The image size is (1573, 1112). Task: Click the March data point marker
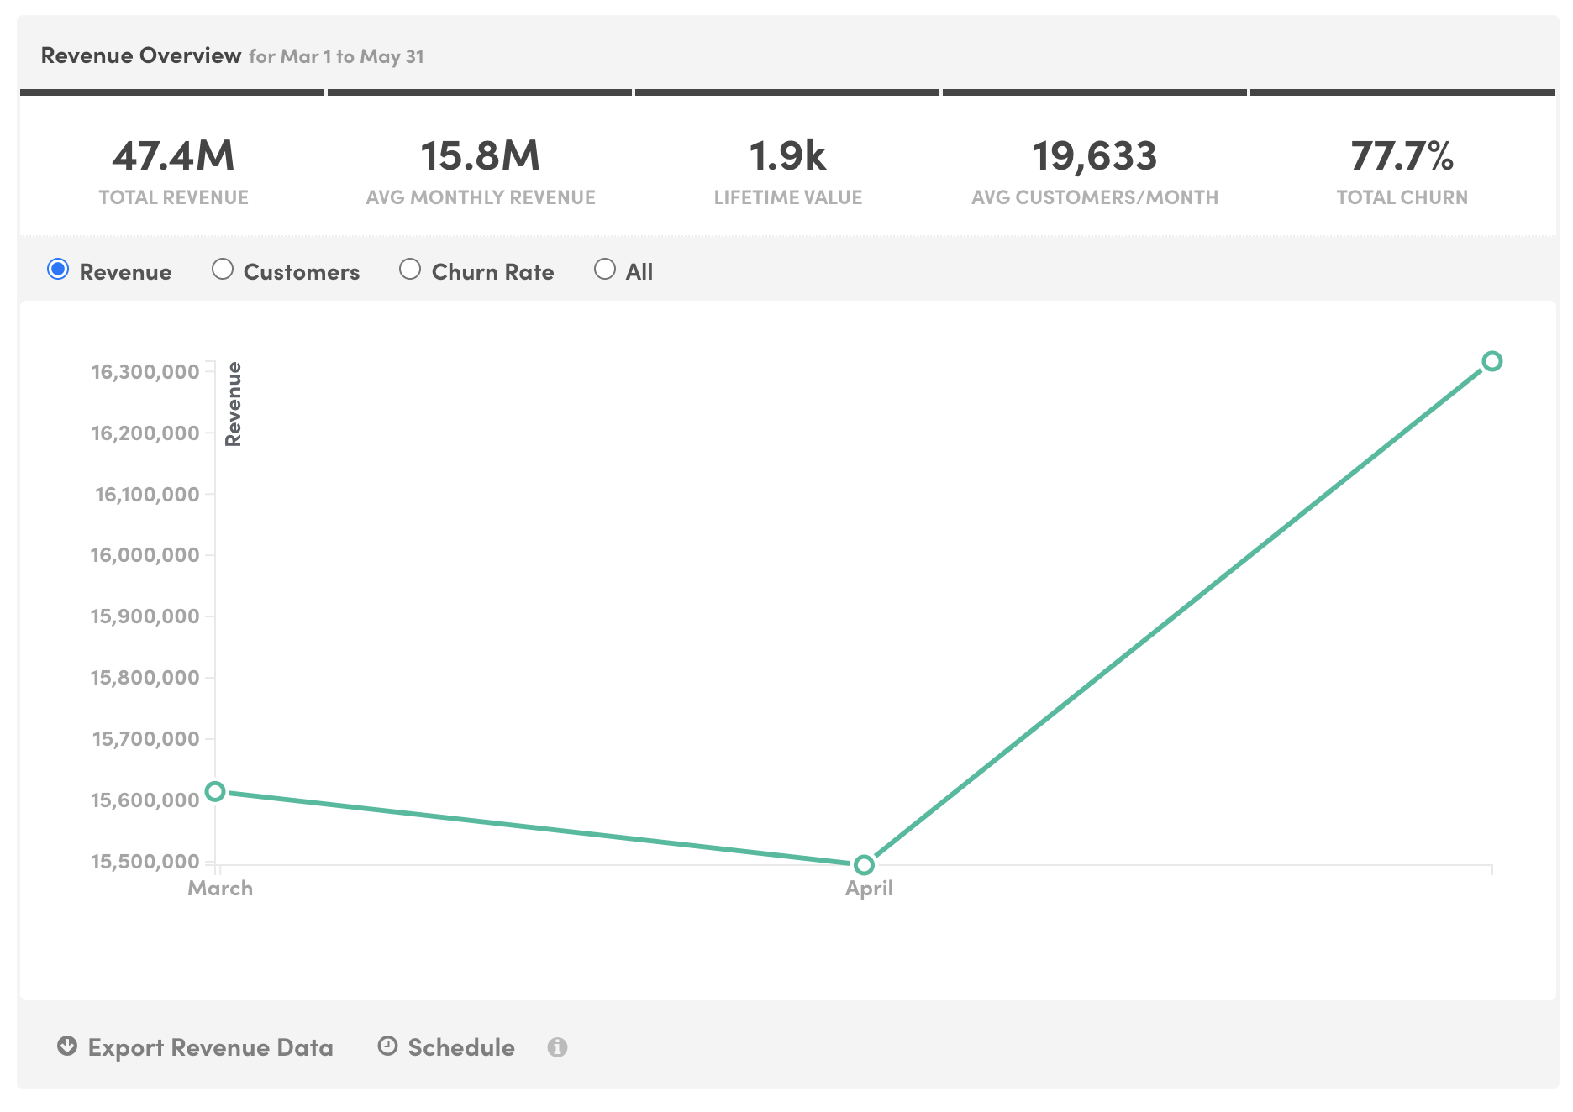(217, 790)
